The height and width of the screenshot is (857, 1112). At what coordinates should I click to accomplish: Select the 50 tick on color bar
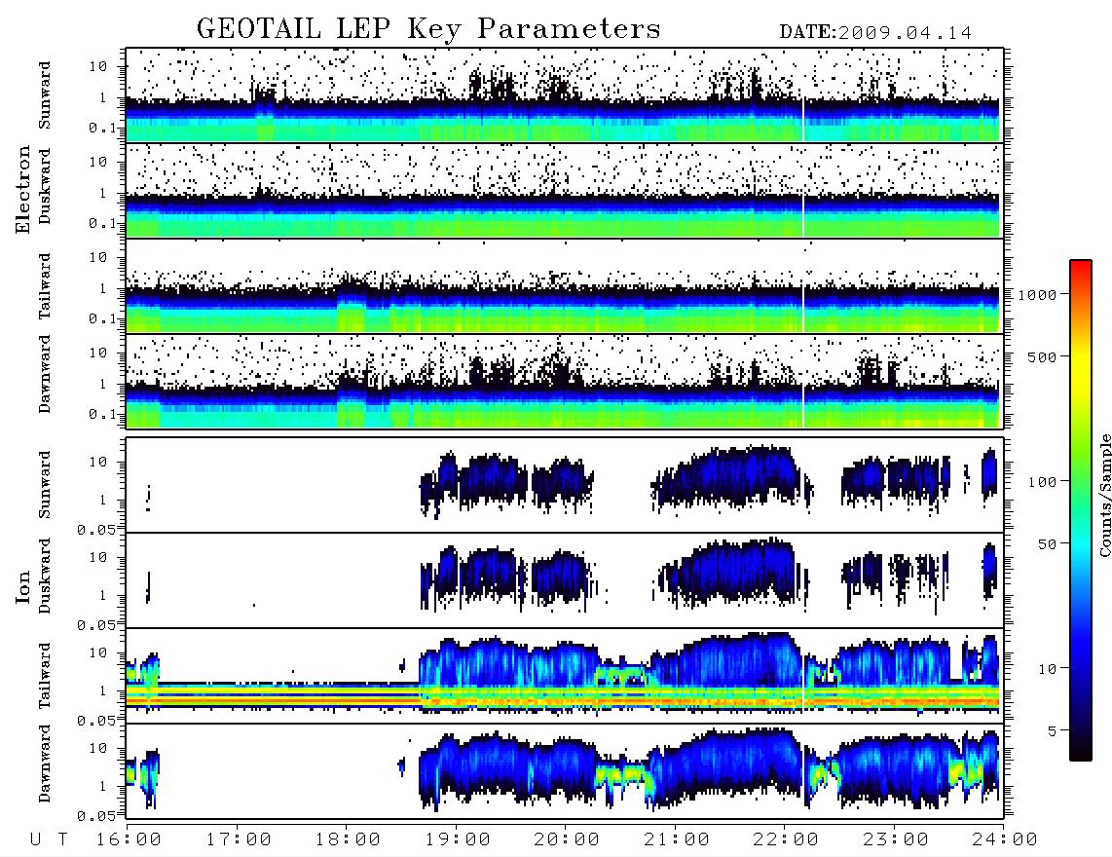coord(1047,544)
